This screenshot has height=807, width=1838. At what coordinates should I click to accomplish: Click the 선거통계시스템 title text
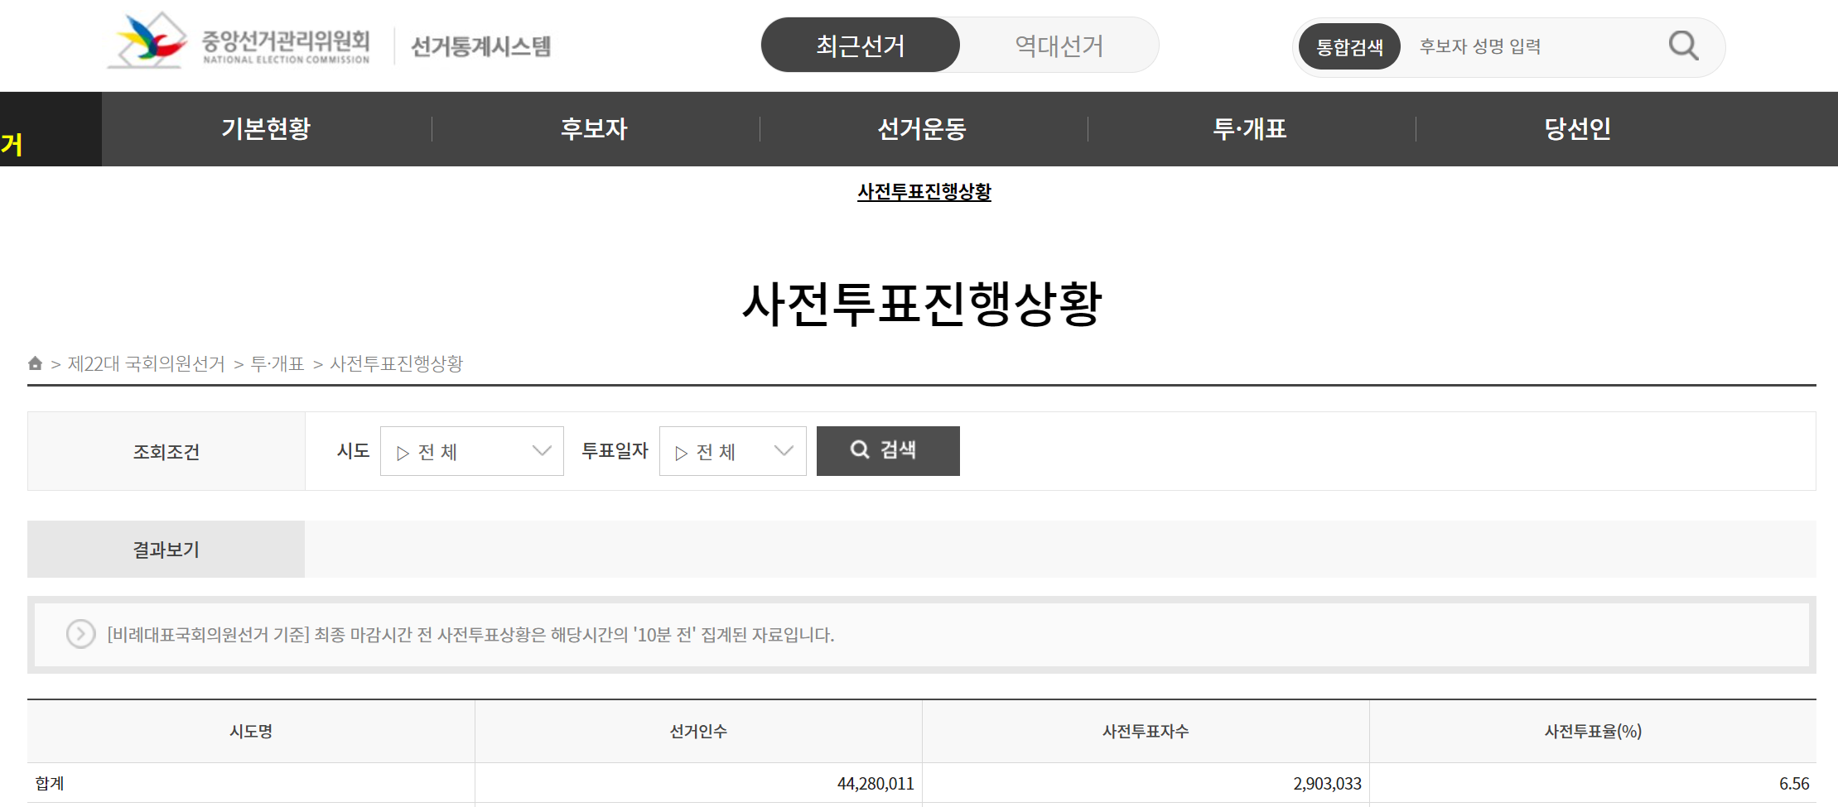481,46
